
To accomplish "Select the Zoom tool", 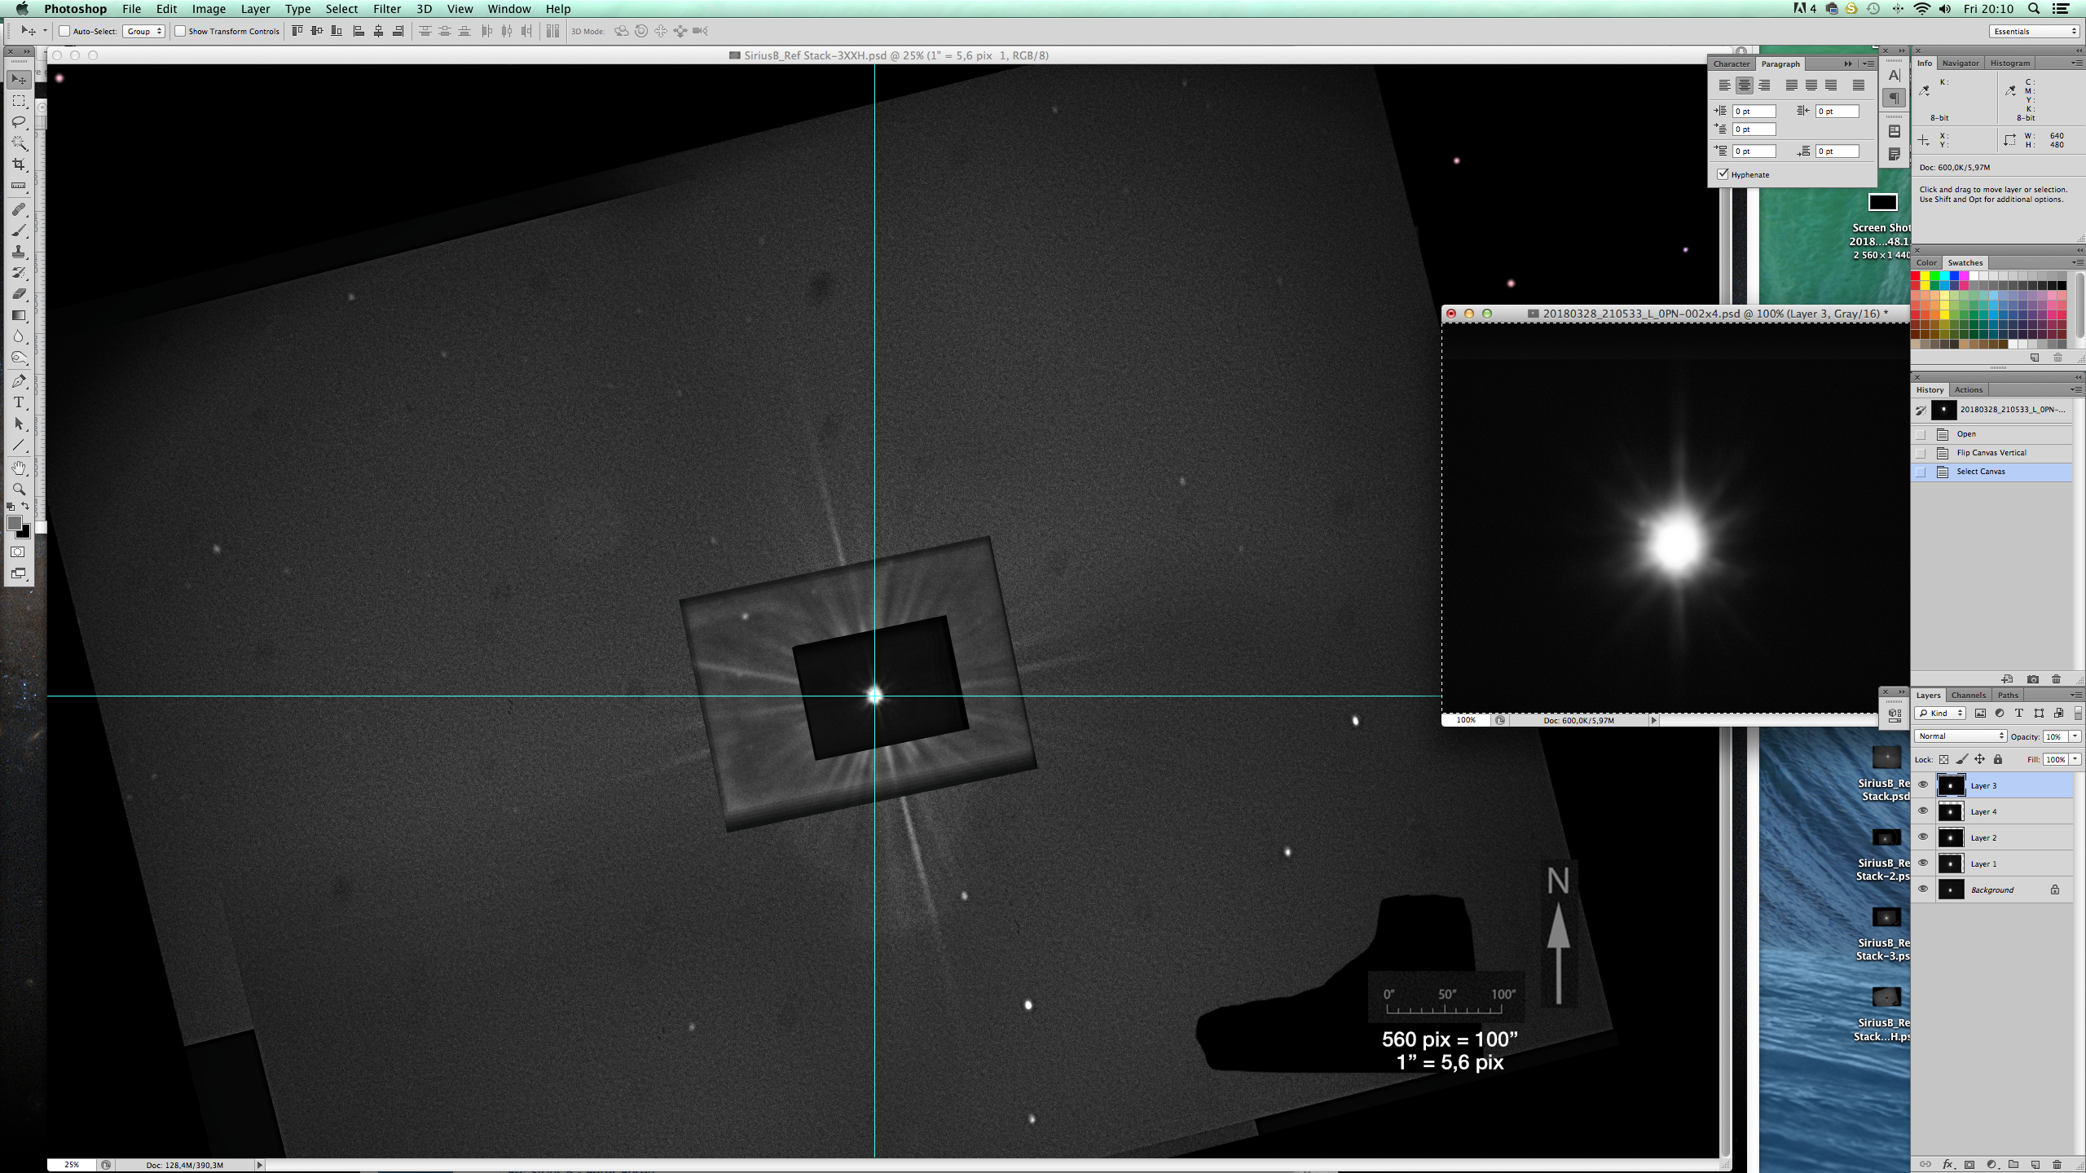I will [x=19, y=489].
